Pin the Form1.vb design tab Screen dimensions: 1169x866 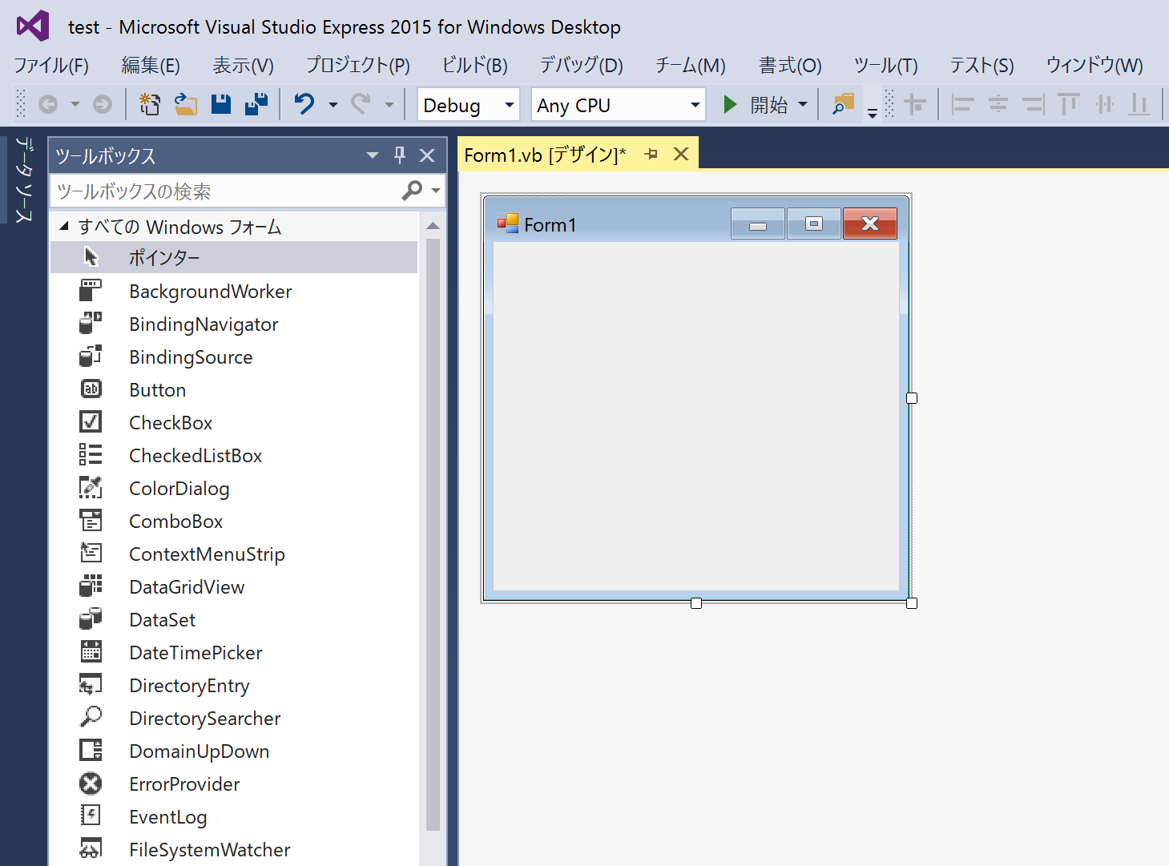[x=651, y=155]
